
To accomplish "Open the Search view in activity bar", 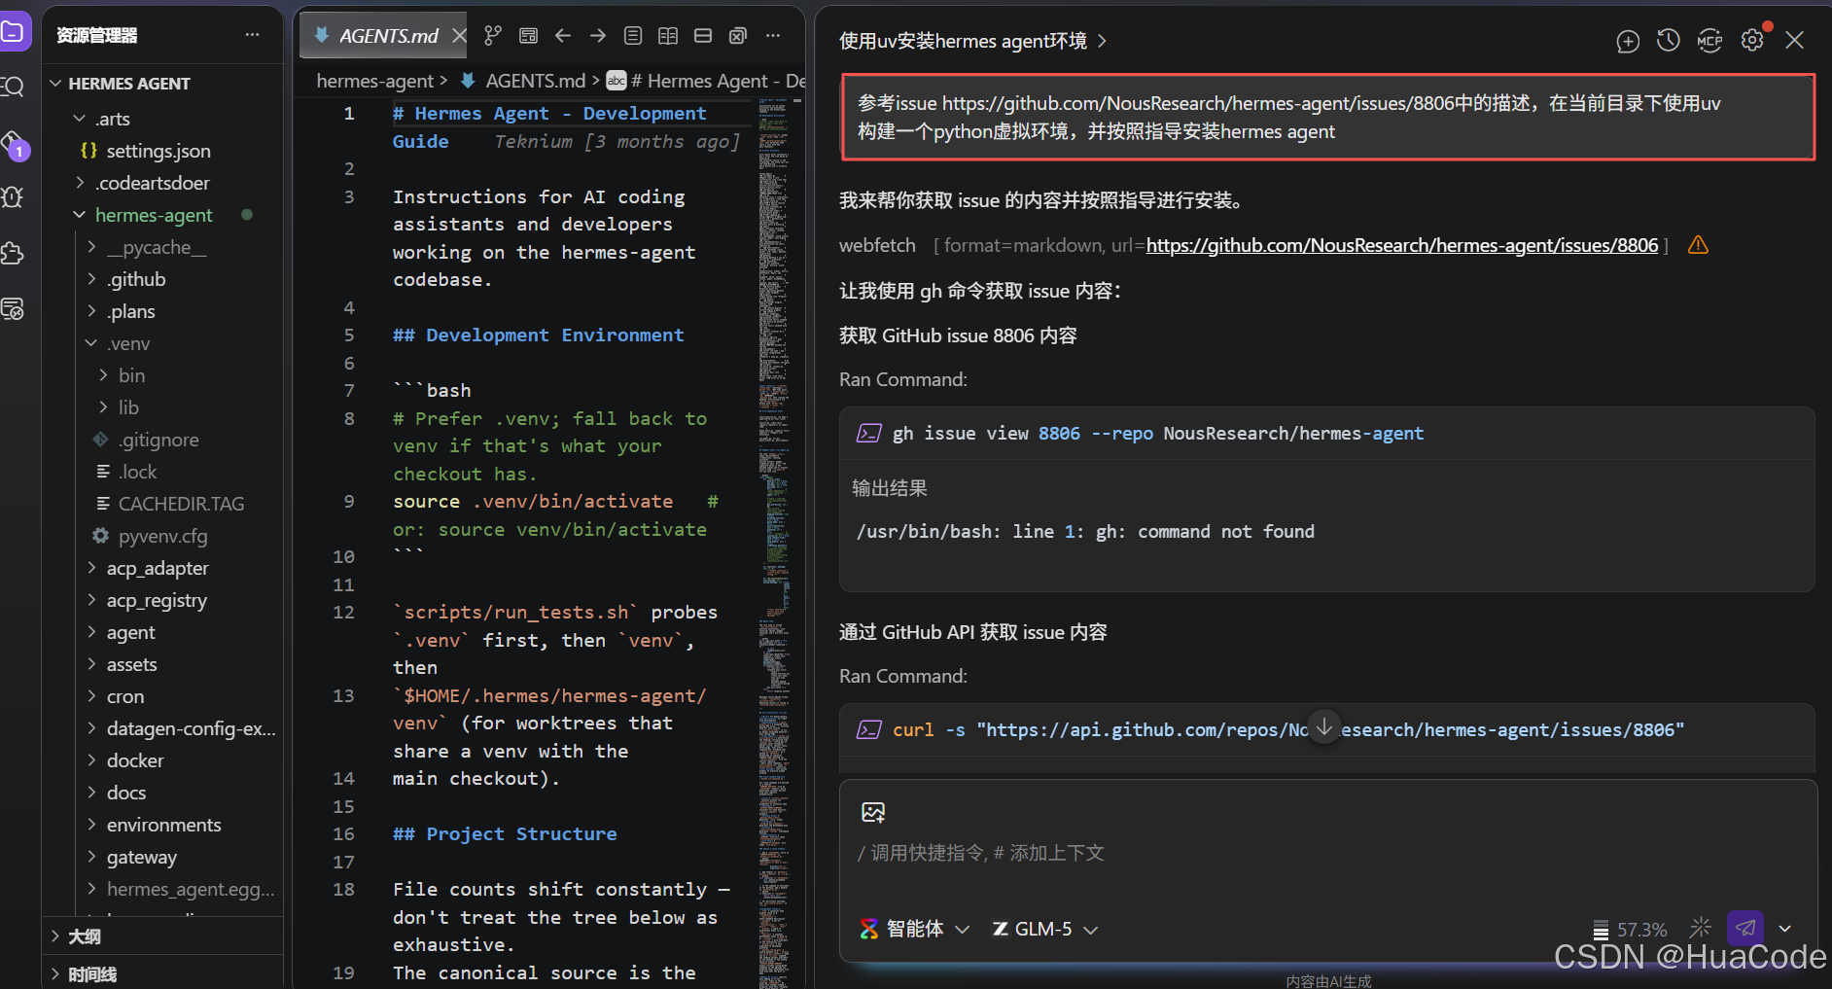I will tap(14, 88).
